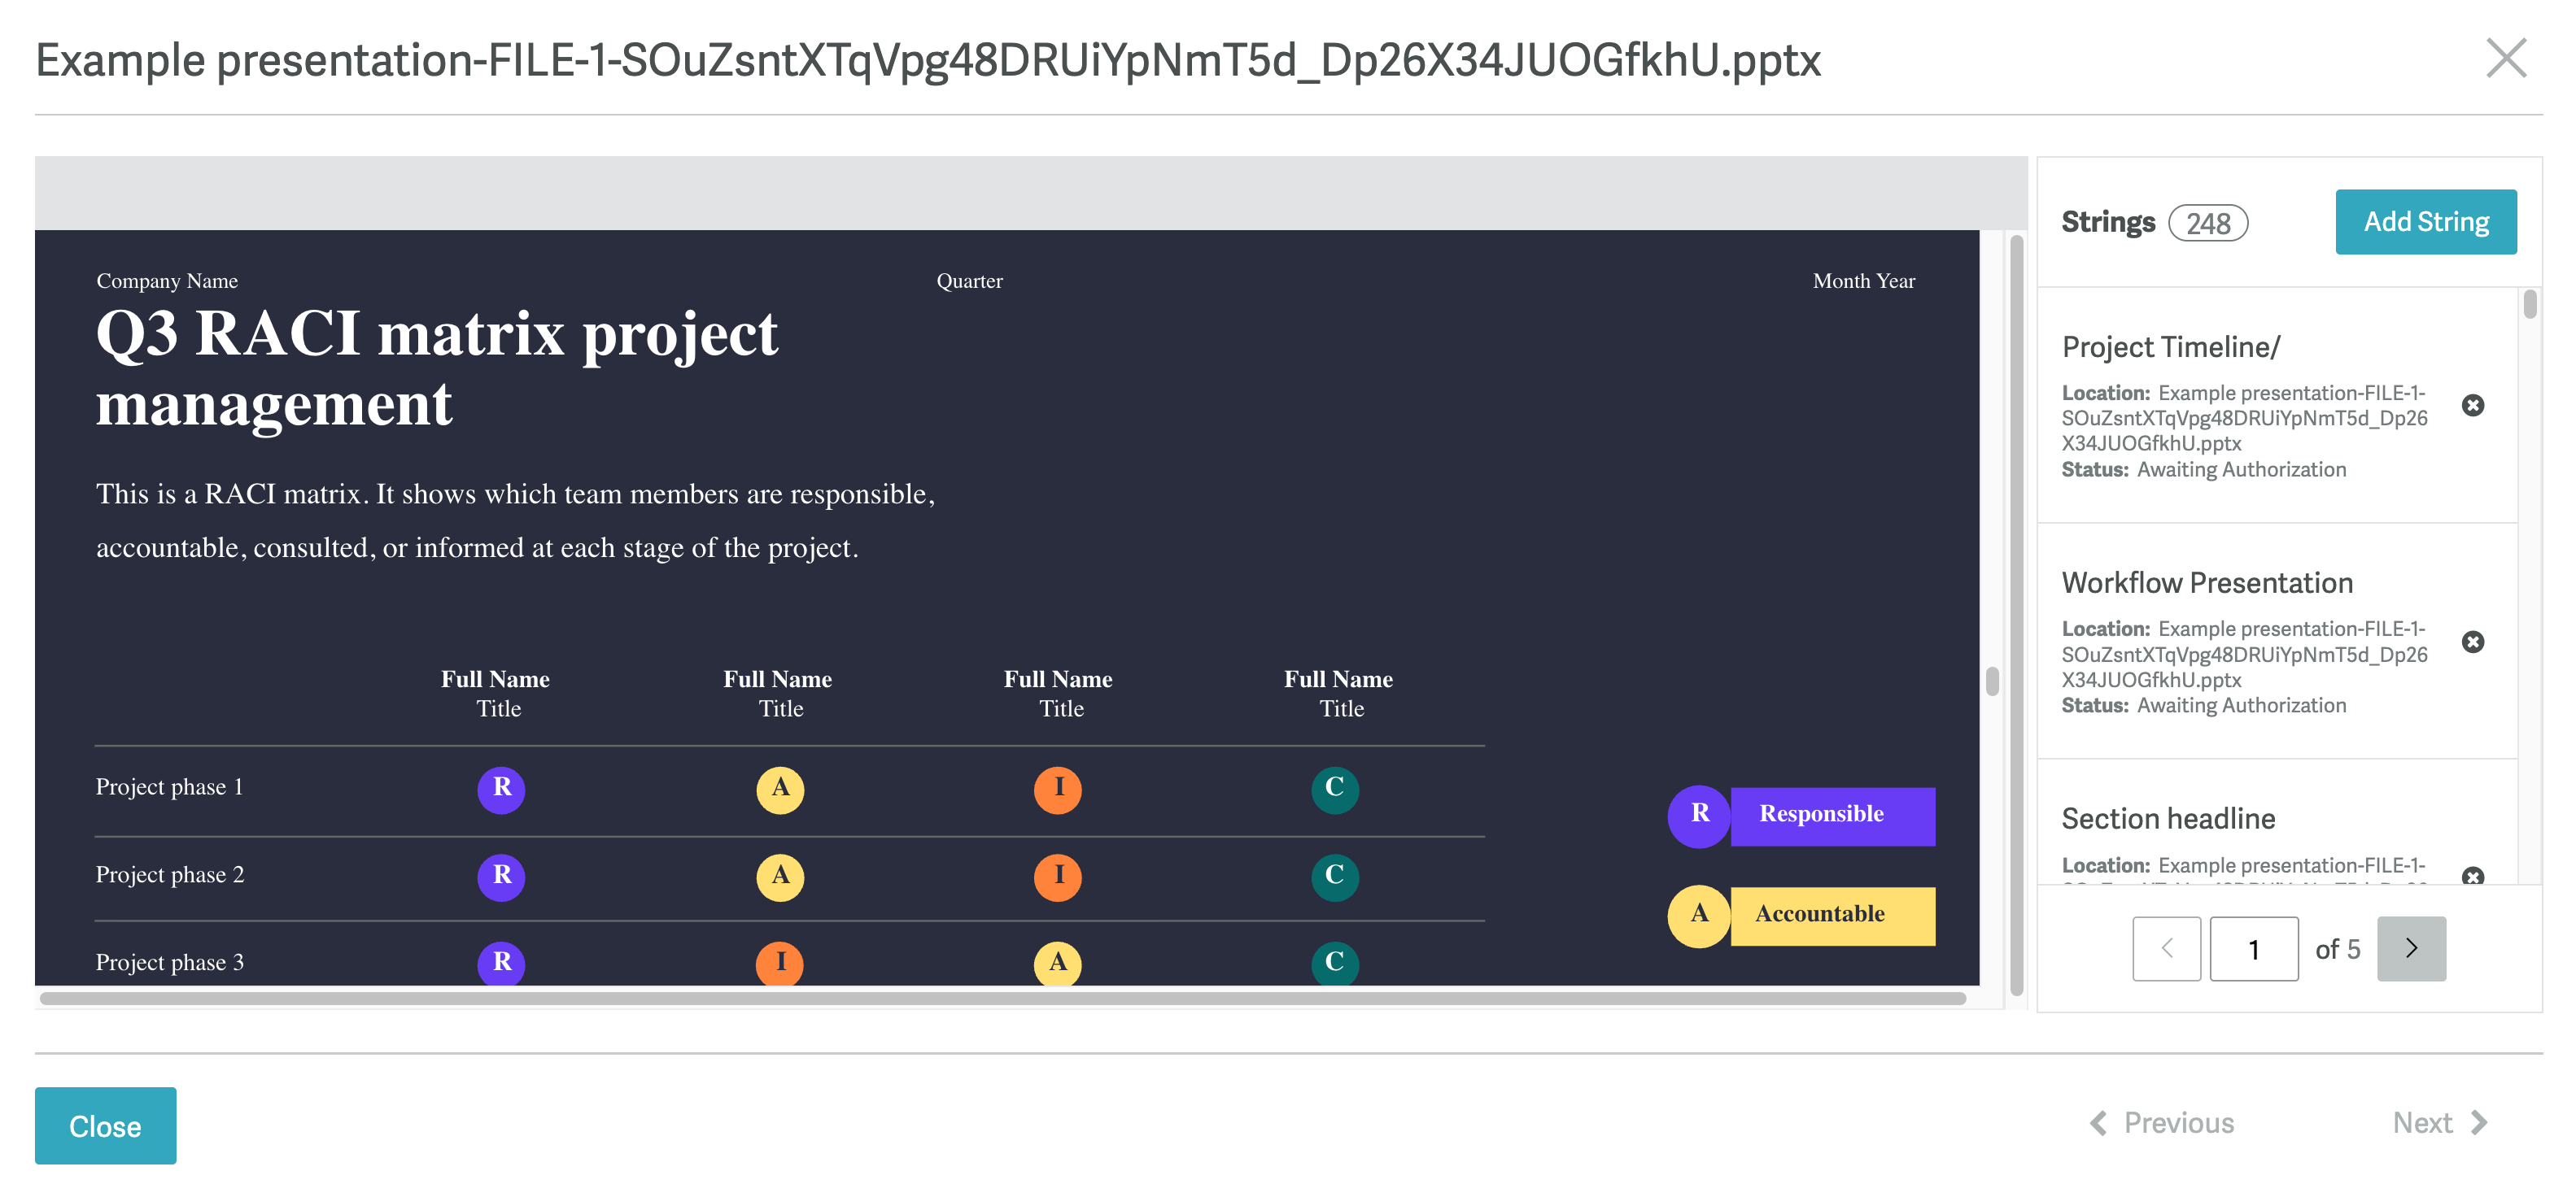The image size is (2576, 1184).
Task: Click the Strings count badge 248
Action: (2207, 223)
